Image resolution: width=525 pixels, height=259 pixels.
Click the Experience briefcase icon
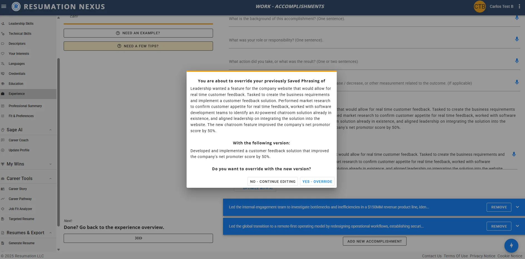[x=3, y=94]
